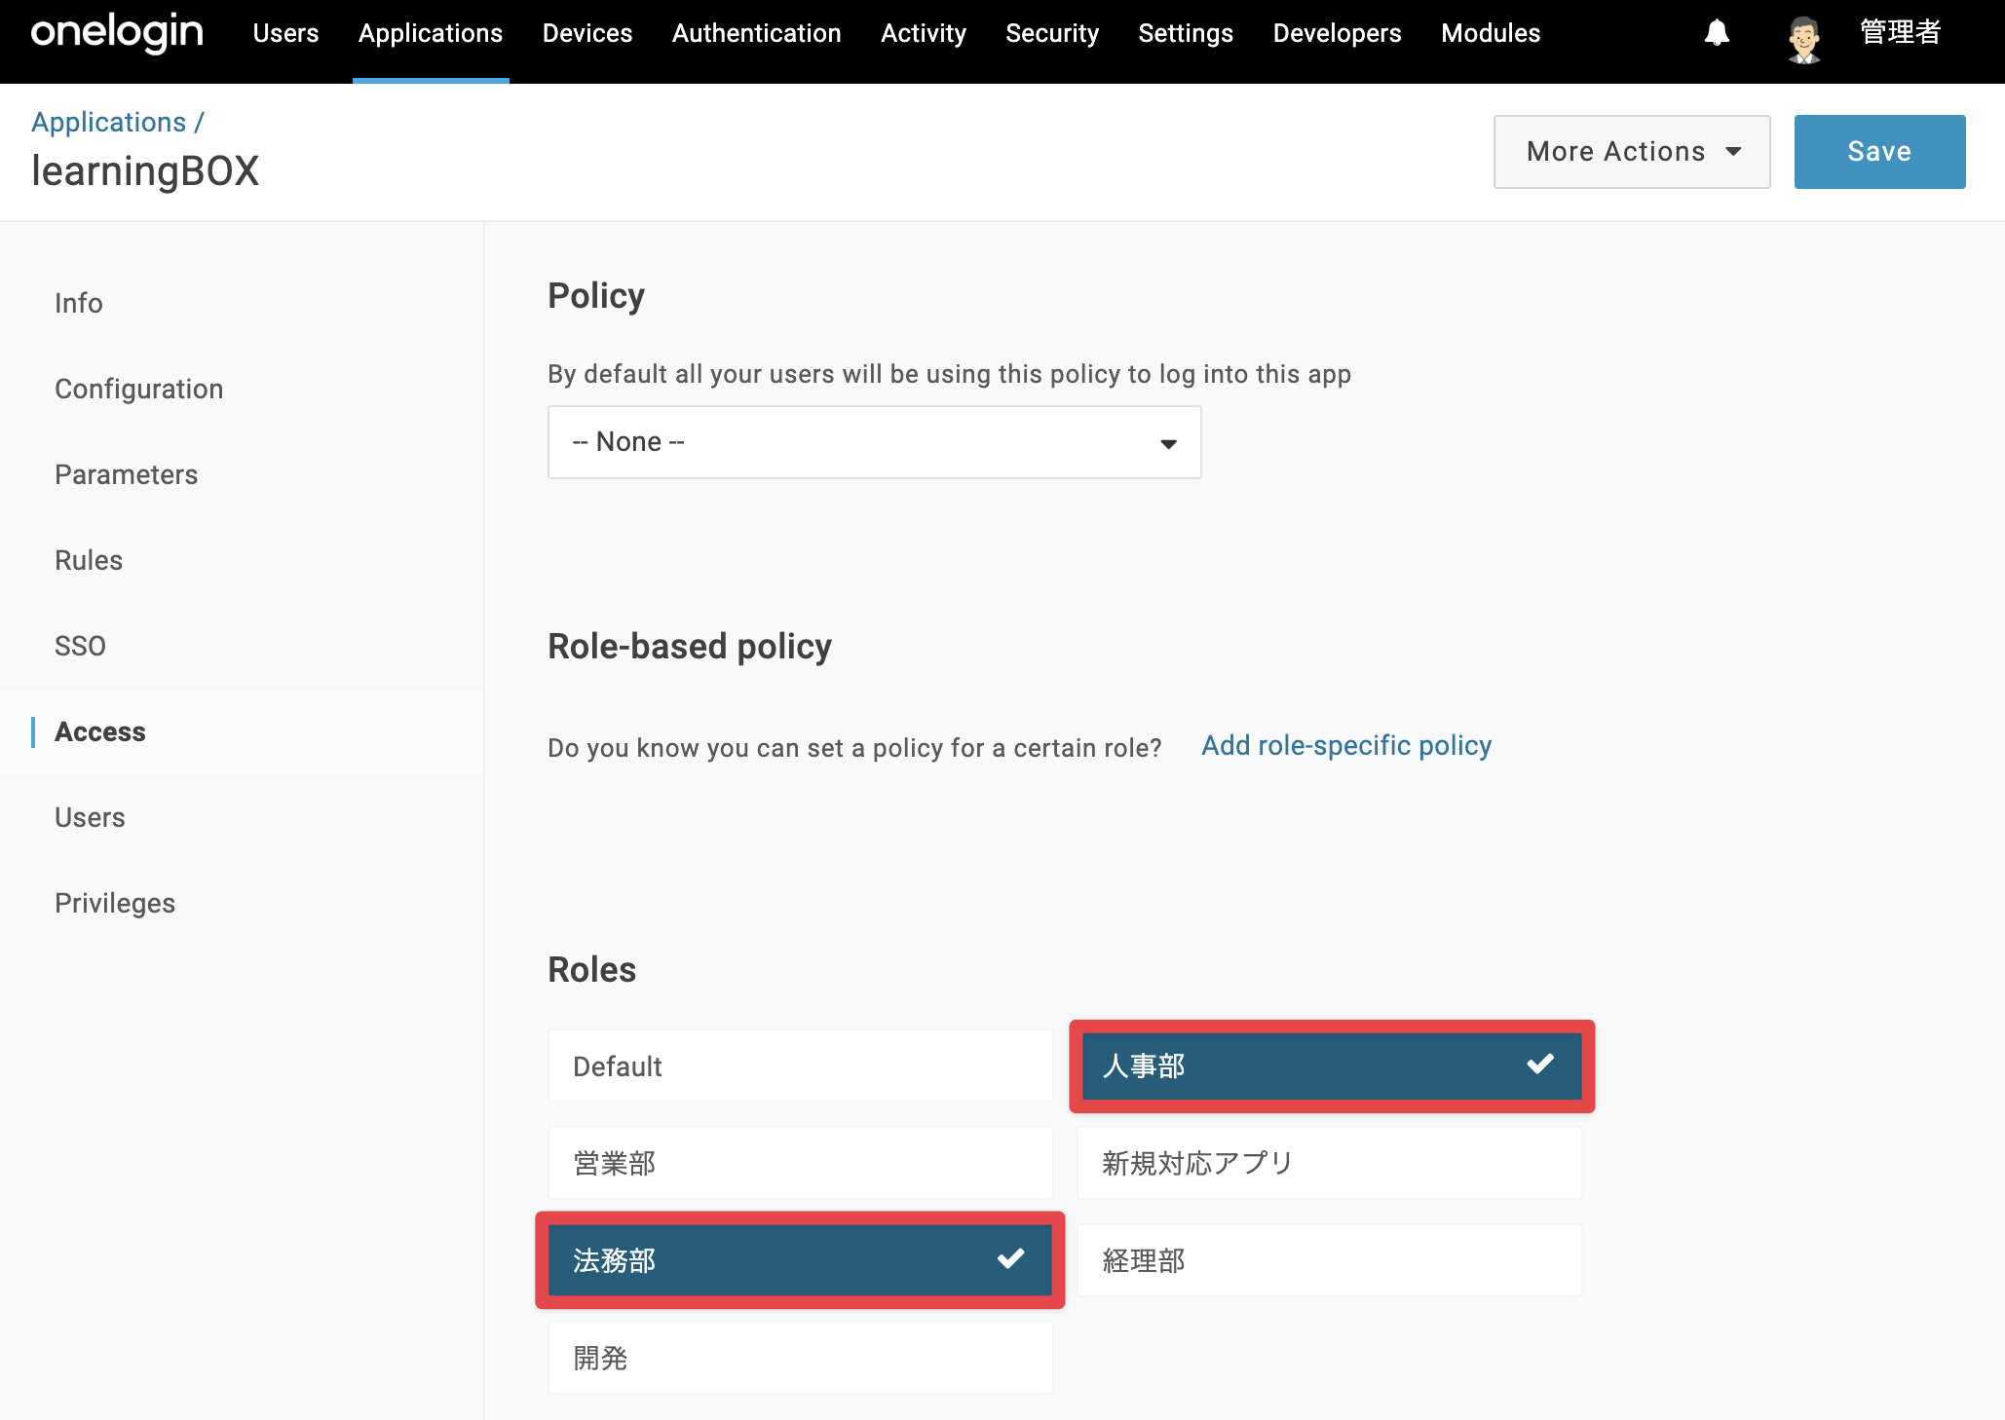
Task: Save the application settings
Action: (x=1879, y=152)
